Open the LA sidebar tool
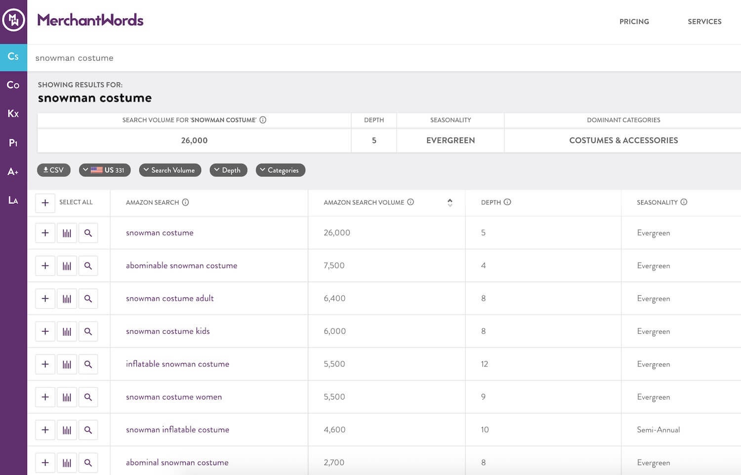 tap(13, 200)
